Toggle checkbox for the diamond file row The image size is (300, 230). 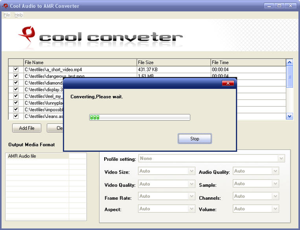[16, 83]
